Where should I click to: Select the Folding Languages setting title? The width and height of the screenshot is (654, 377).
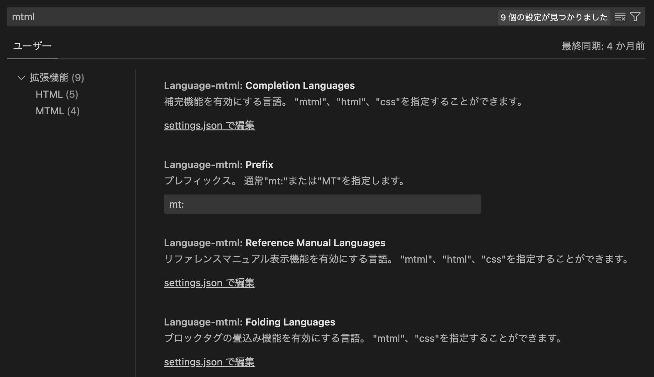[x=249, y=322]
